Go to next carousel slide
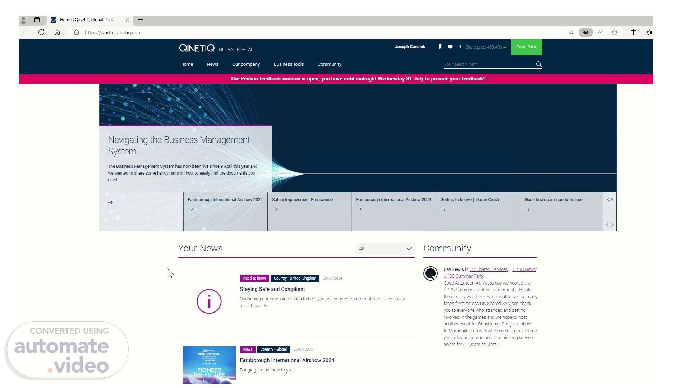 612,225
